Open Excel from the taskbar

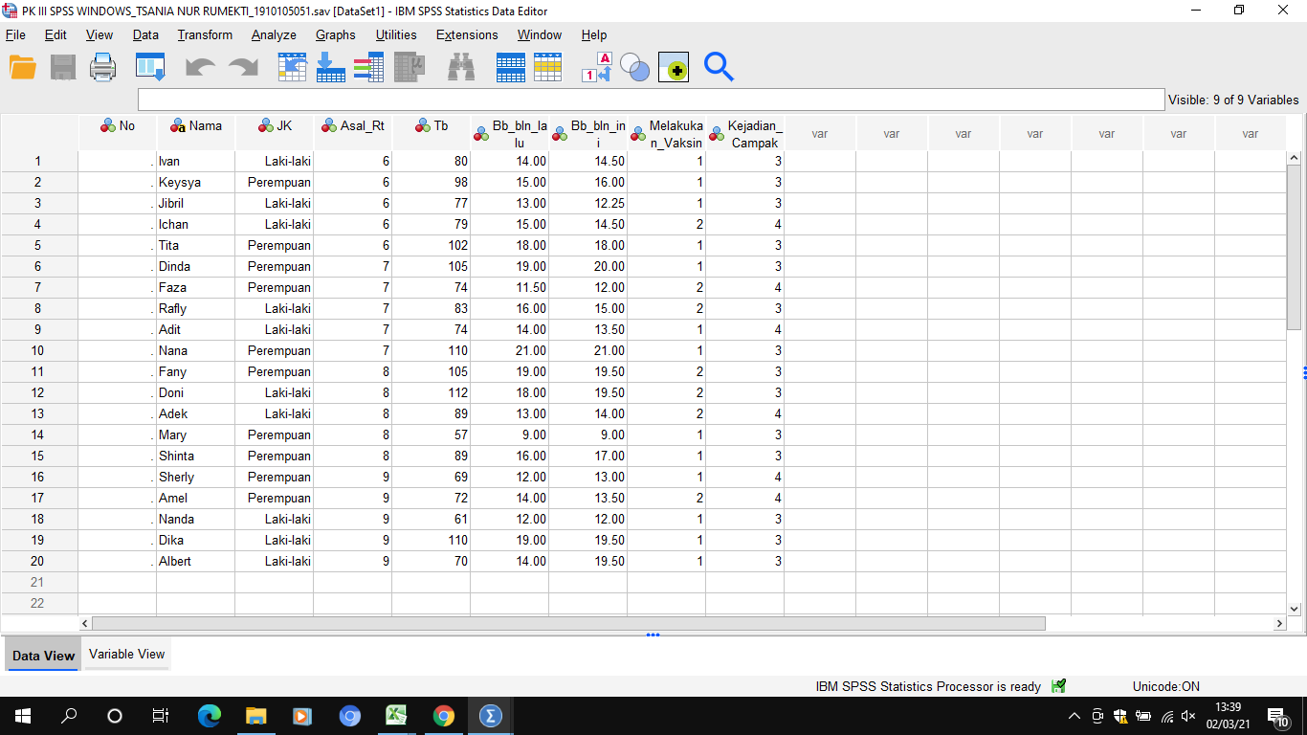click(x=396, y=716)
